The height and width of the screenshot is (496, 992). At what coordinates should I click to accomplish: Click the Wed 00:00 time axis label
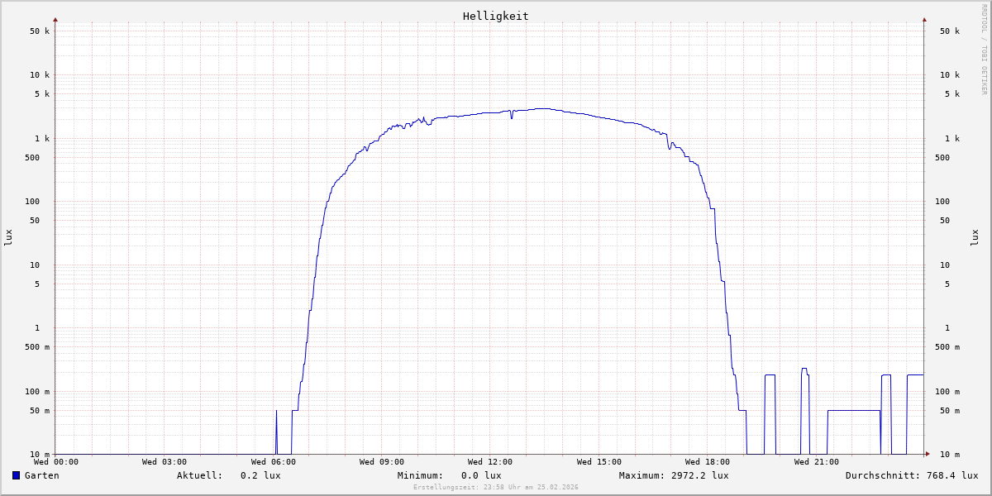point(56,462)
